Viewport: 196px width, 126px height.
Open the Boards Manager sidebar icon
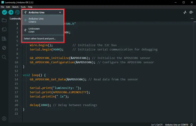(x=4, y=29)
